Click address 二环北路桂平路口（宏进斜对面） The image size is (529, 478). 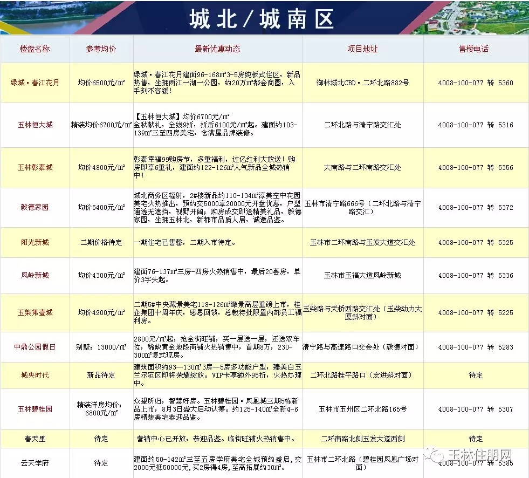click(361, 375)
